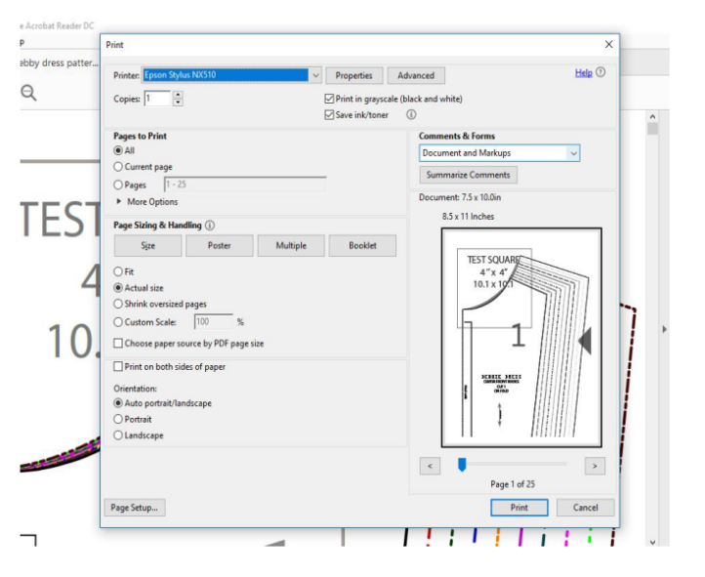Increase the number of copies with up arrow
This screenshot has width=705, height=577.
point(178,95)
